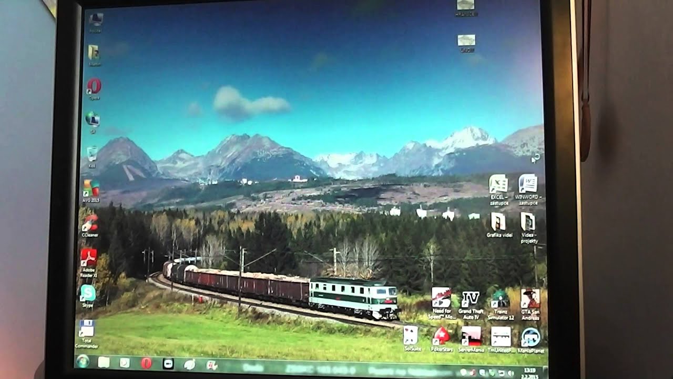Launch AVG 2015 antivirus

90,191
